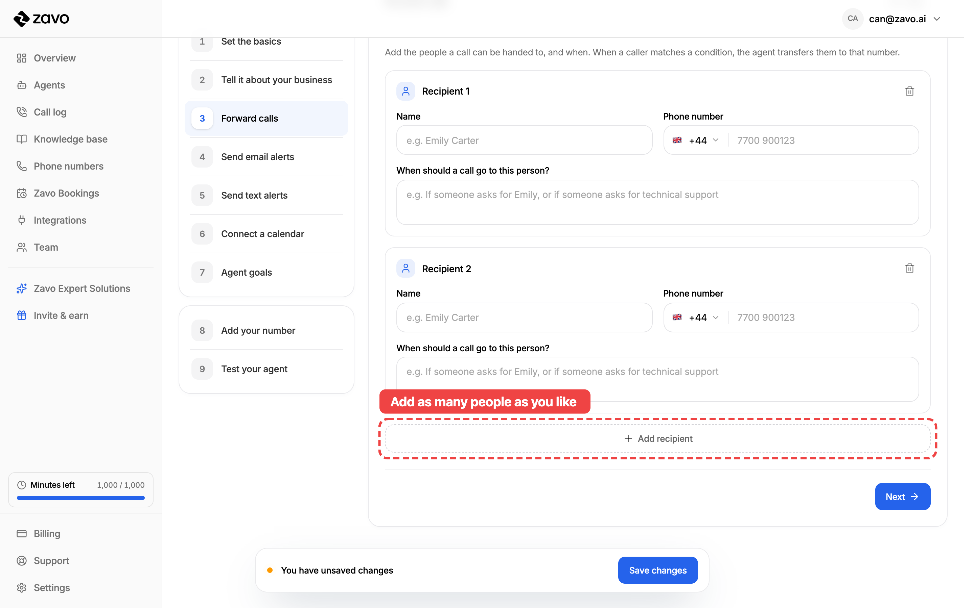Click the Overview grid icon

(22, 58)
